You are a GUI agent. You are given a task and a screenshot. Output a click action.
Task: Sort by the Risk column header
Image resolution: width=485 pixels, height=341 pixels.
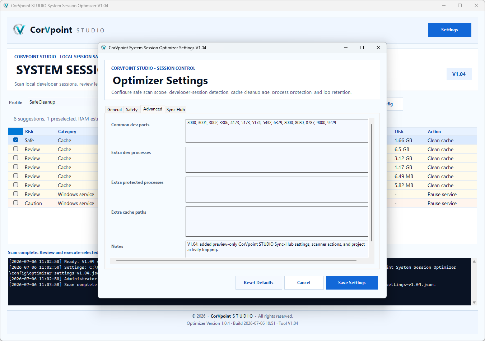click(x=39, y=132)
